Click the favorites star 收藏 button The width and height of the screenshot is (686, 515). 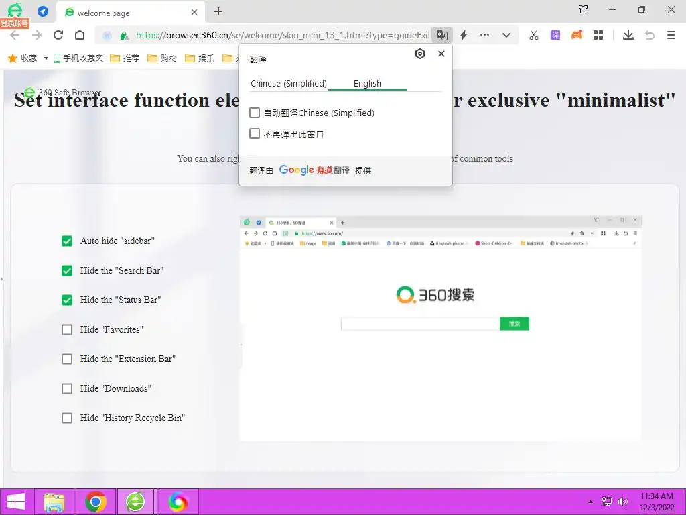[x=23, y=58]
